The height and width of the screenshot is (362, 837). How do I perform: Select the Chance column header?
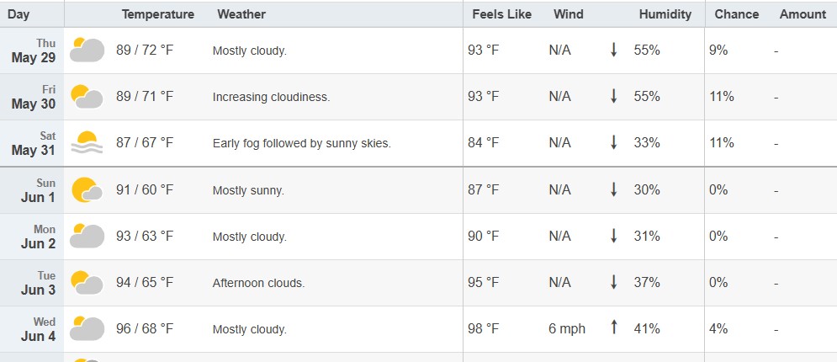point(737,14)
